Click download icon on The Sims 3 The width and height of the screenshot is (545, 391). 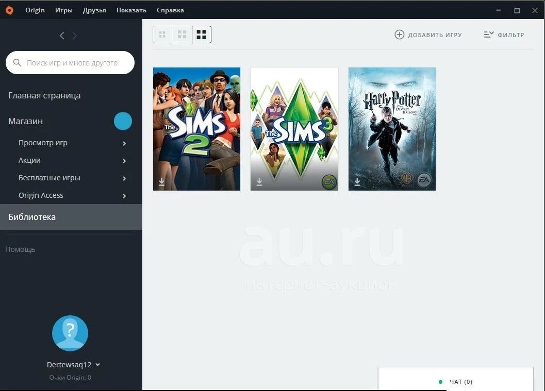(259, 182)
